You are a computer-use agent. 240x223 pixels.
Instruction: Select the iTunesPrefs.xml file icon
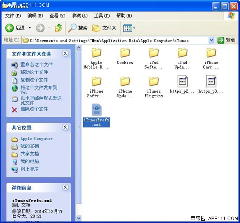click(96, 110)
